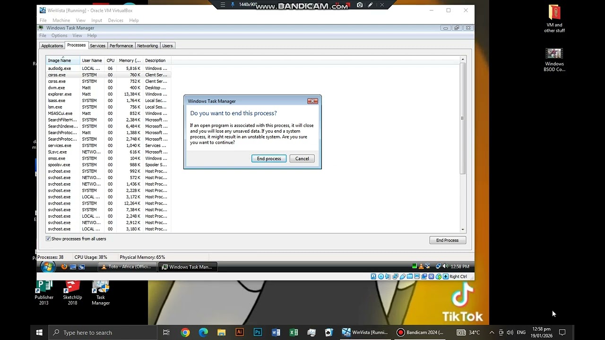This screenshot has height=340, width=605.
Task: Confirm End process in the dialog
Action: pyautogui.click(x=269, y=159)
